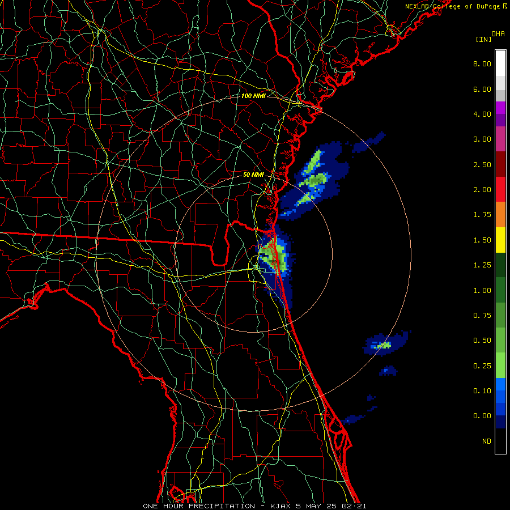The image size is (510, 510).
Task: Click the green precipitation cell over the Jacksonville coastline
Action: 273,256
